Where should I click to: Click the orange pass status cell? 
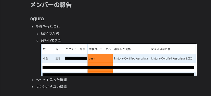point(100,58)
